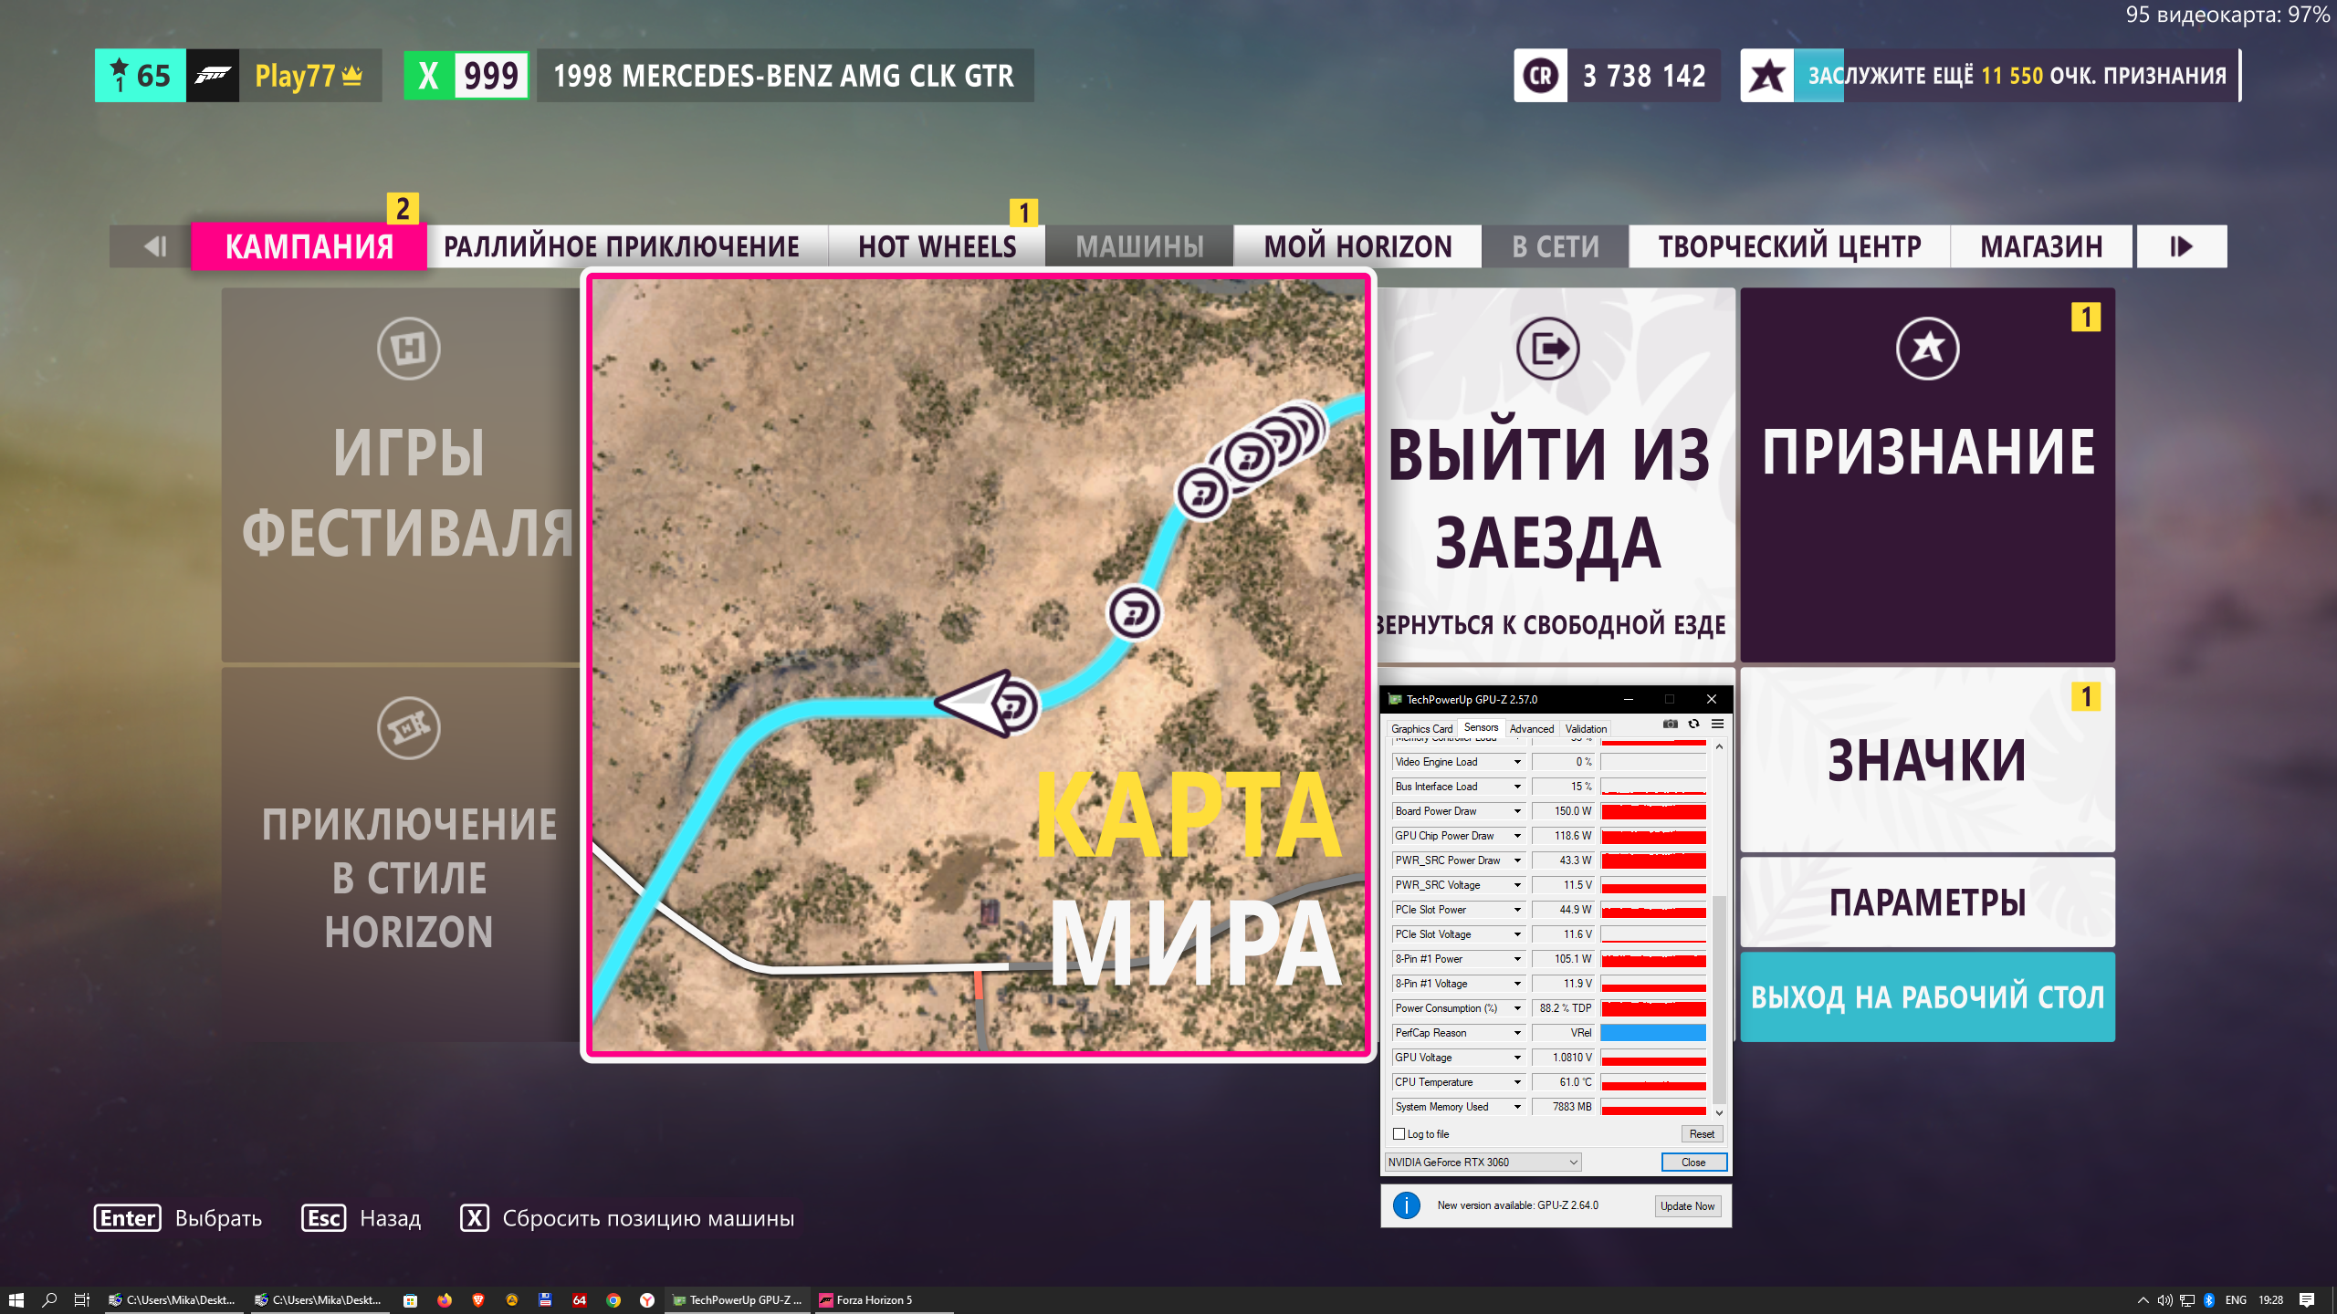Open GPU-Z hamburger menu icon
Viewport: 2337px width, 1314px height.
(1717, 724)
